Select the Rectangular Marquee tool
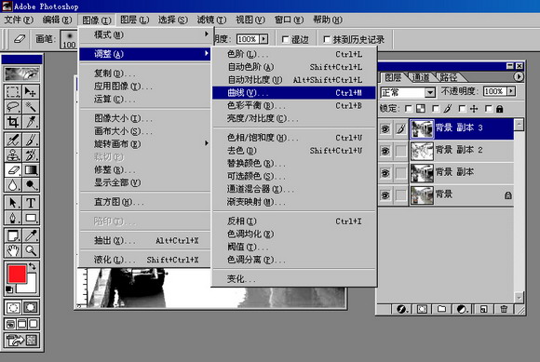 [x=13, y=92]
